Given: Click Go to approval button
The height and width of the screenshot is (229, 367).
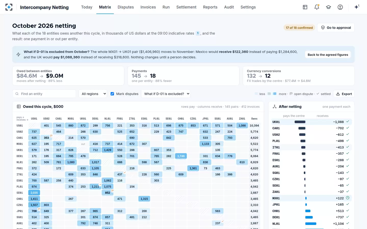Looking at the screenshot, I should [336, 27].
